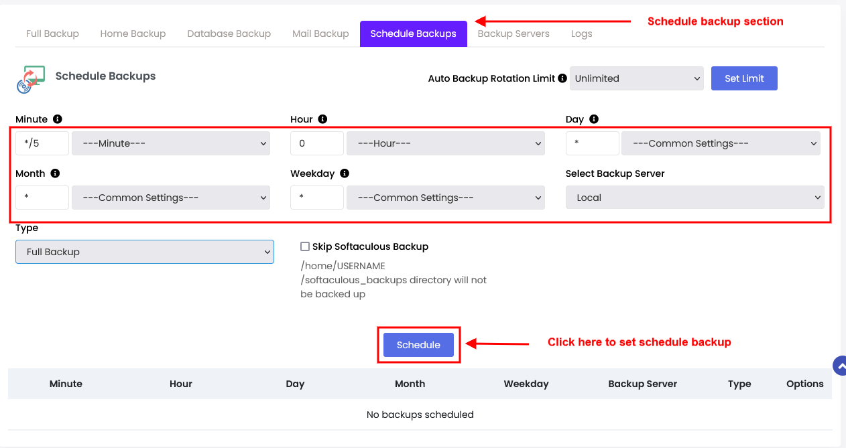Enable Skip Softaculous Backup checkbox

coord(305,246)
